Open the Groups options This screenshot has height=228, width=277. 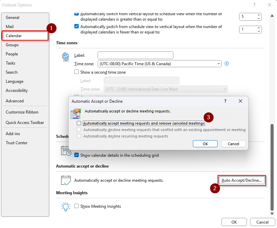[x=25, y=45]
